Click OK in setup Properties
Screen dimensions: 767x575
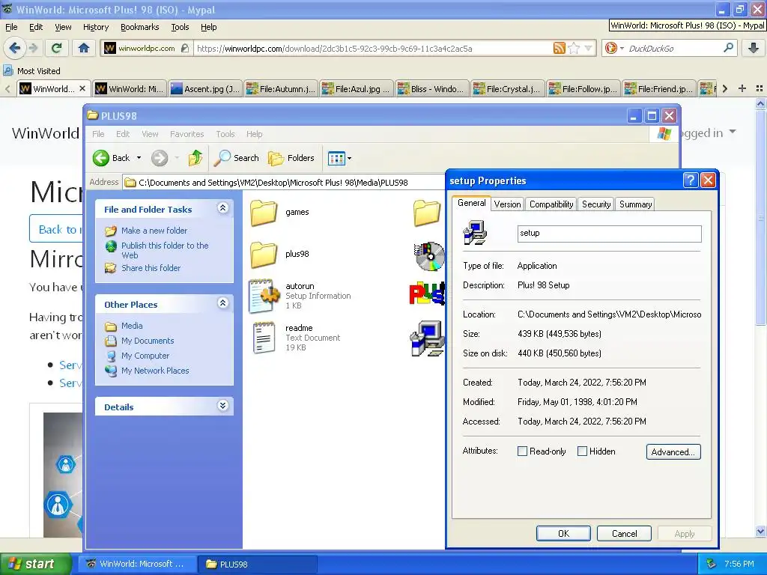click(x=563, y=533)
